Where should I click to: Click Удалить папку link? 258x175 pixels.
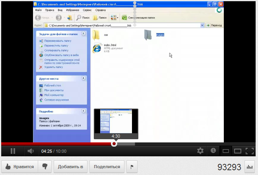point(54,67)
